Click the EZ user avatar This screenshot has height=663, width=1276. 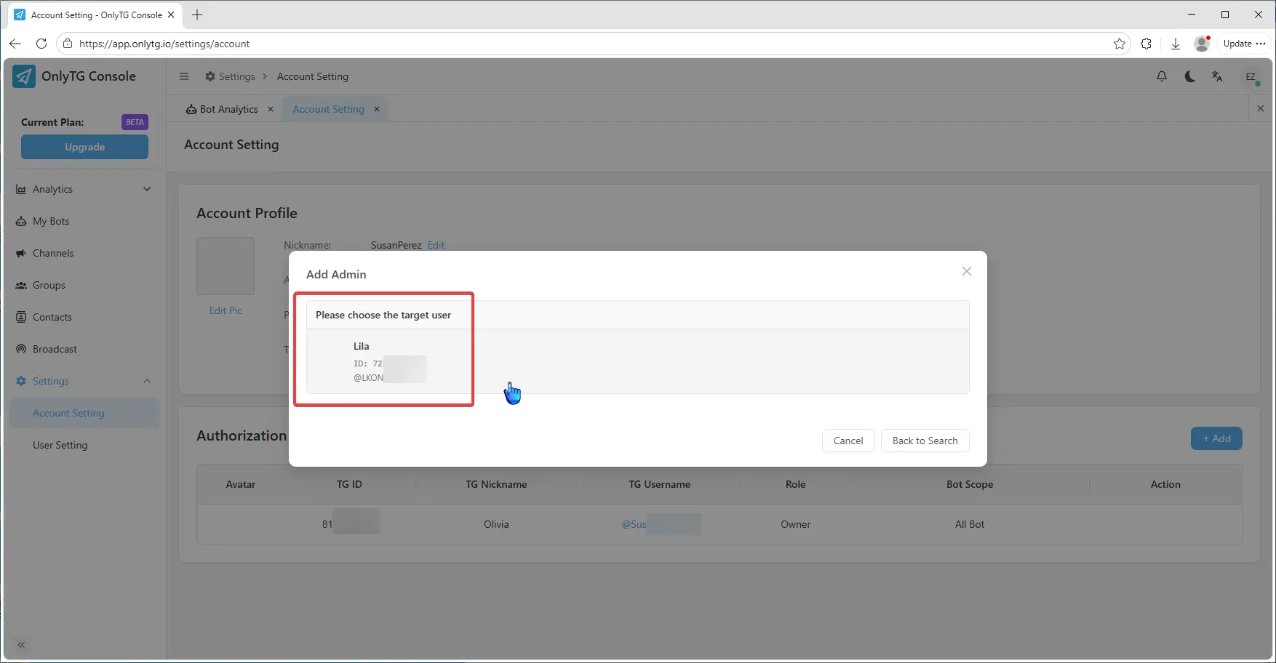[x=1251, y=76]
